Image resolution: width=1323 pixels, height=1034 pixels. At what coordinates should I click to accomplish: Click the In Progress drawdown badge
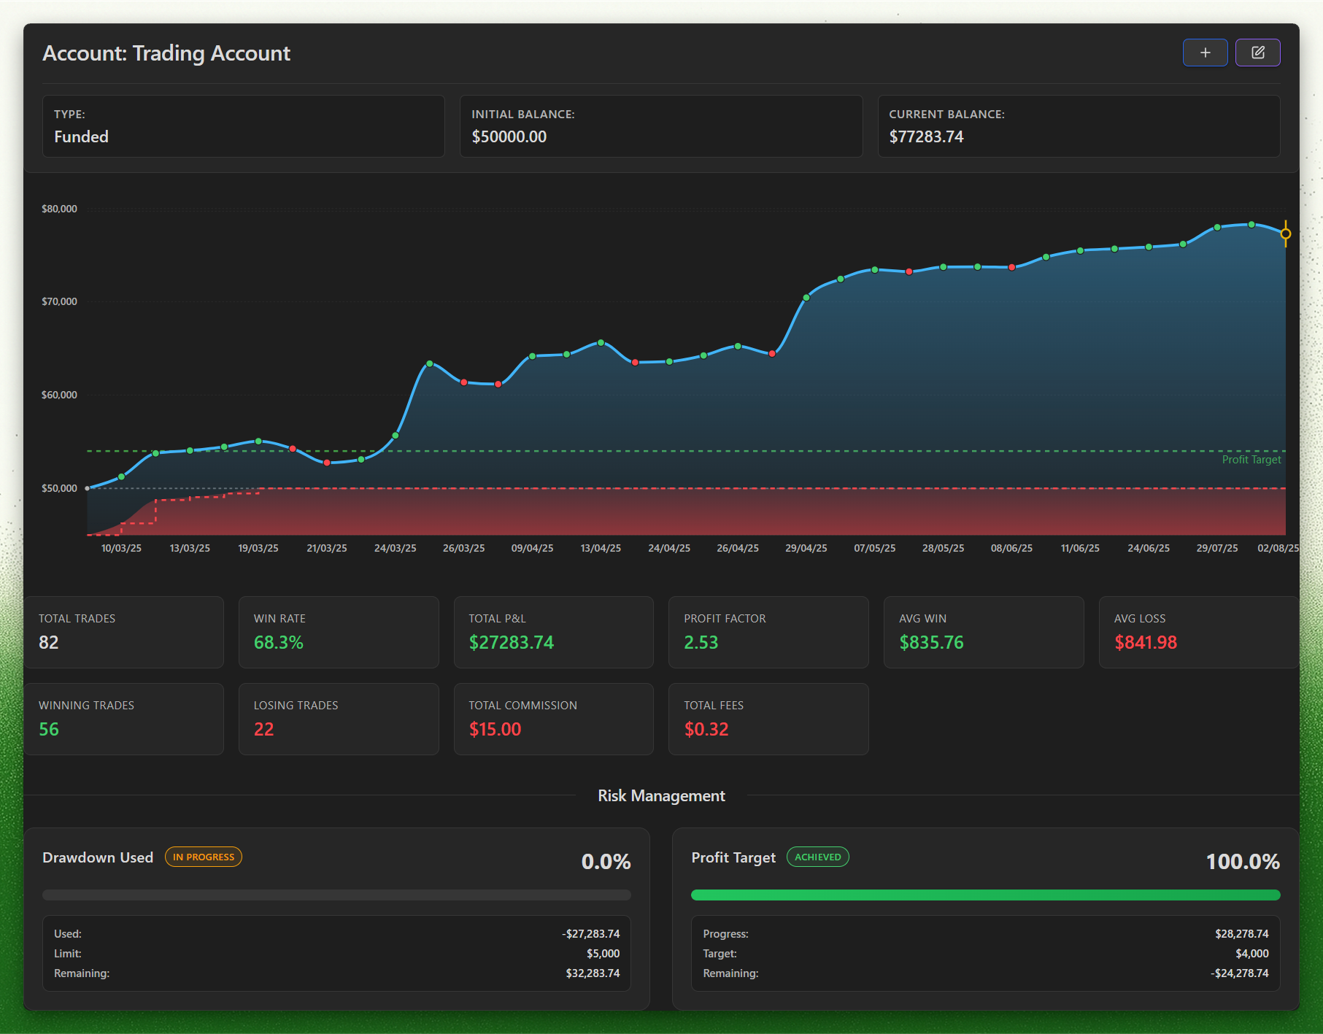point(204,857)
